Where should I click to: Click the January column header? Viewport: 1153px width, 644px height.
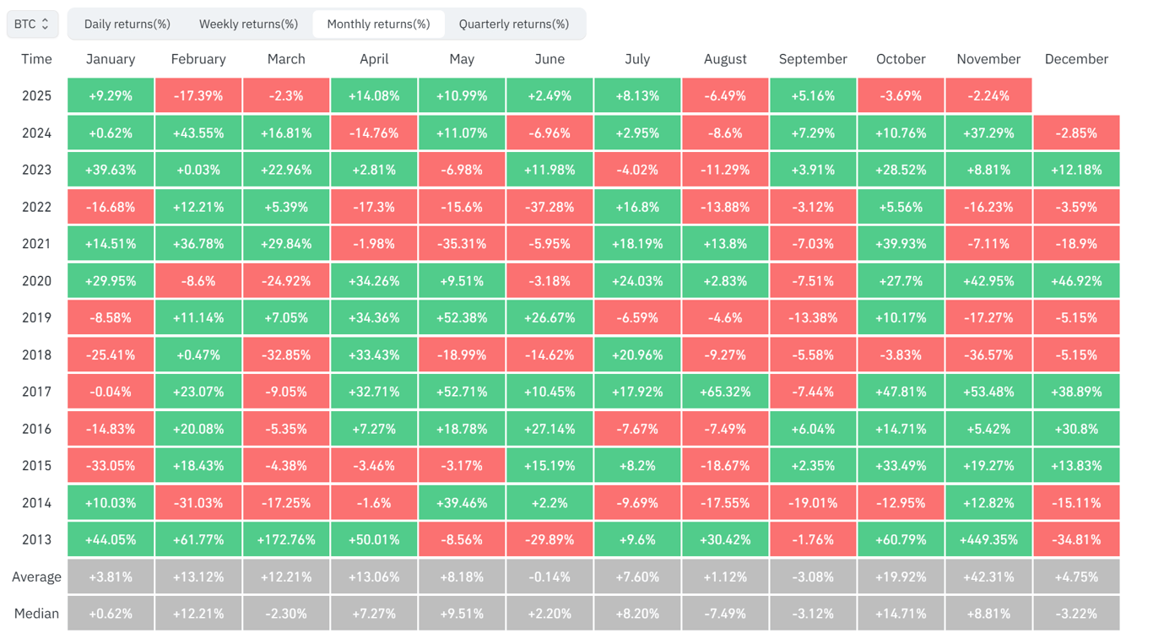111,59
